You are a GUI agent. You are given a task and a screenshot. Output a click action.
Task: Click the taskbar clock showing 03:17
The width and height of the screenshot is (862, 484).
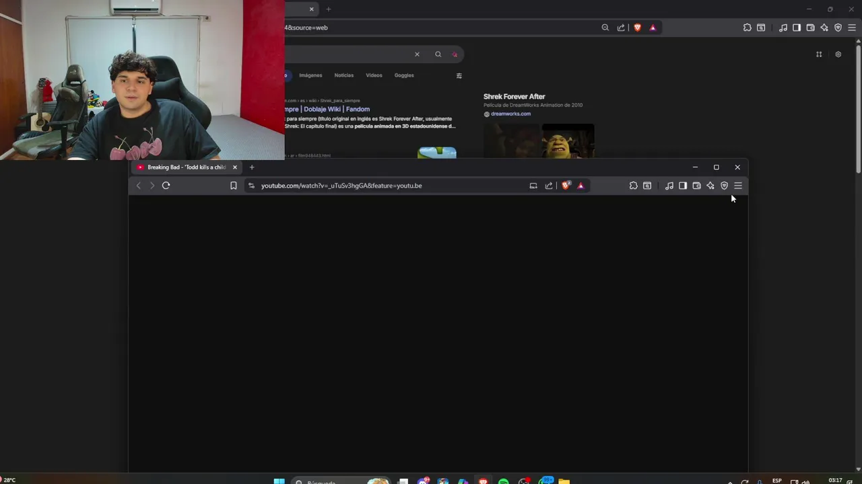(835, 481)
